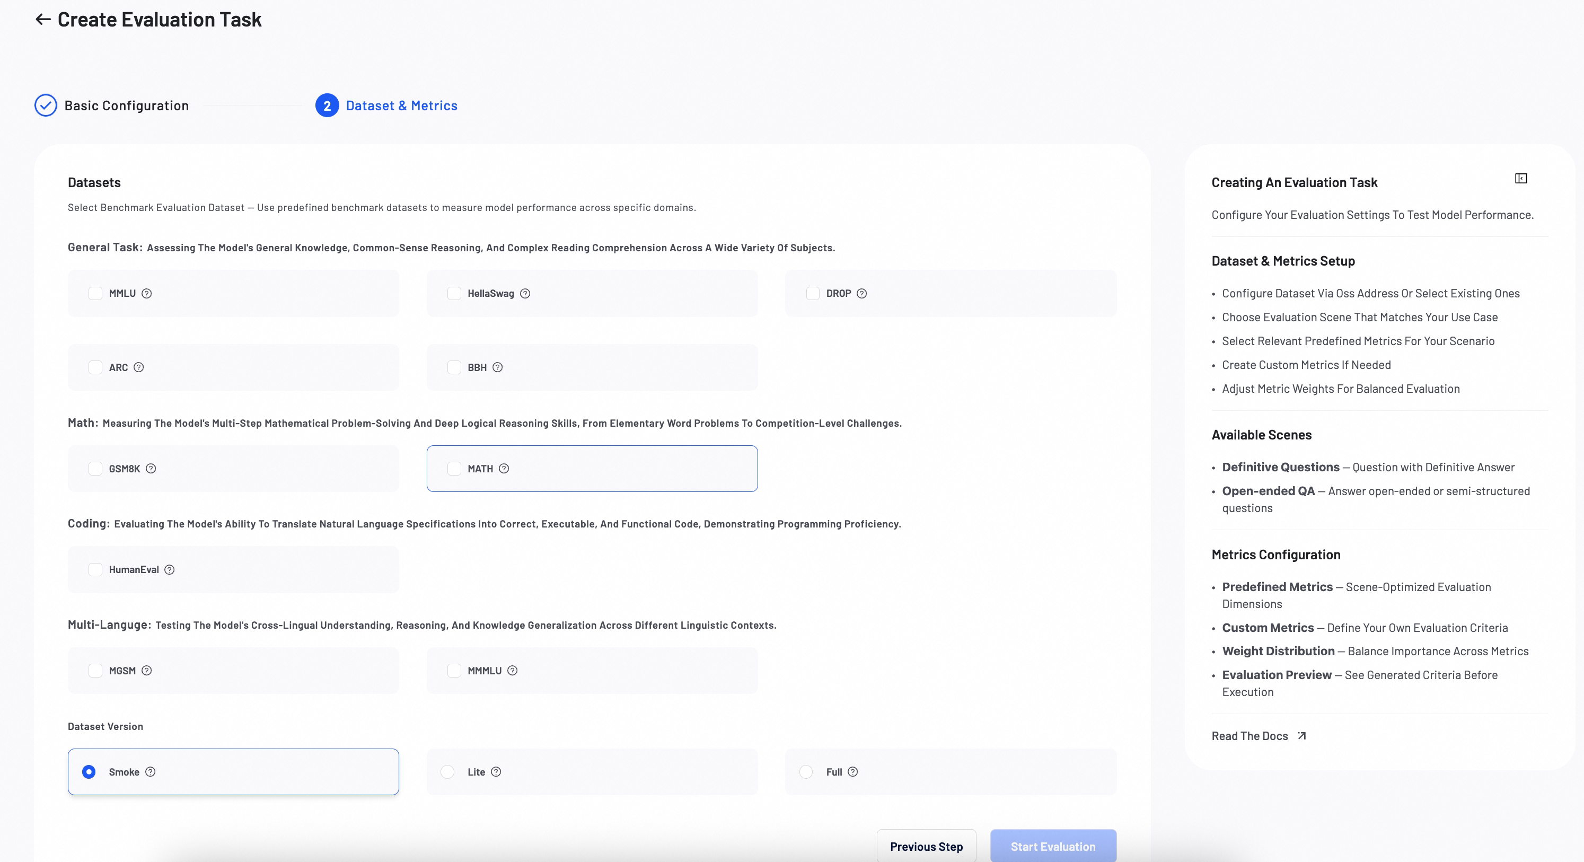Choose the Lite dataset version radio

point(447,772)
